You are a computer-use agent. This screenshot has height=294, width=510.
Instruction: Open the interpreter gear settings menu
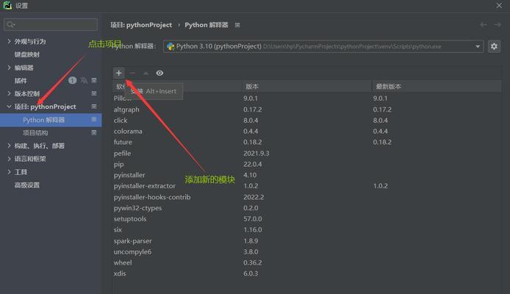(494, 46)
